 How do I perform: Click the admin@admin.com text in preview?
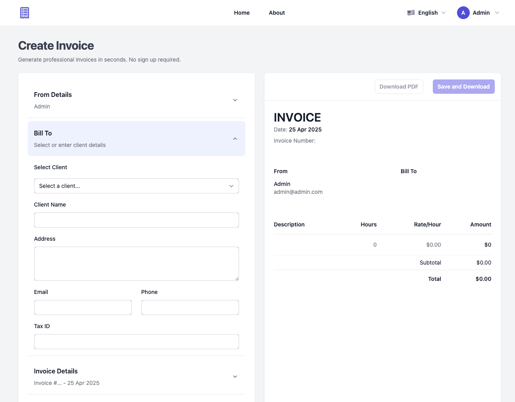pyautogui.click(x=298, y=192)
